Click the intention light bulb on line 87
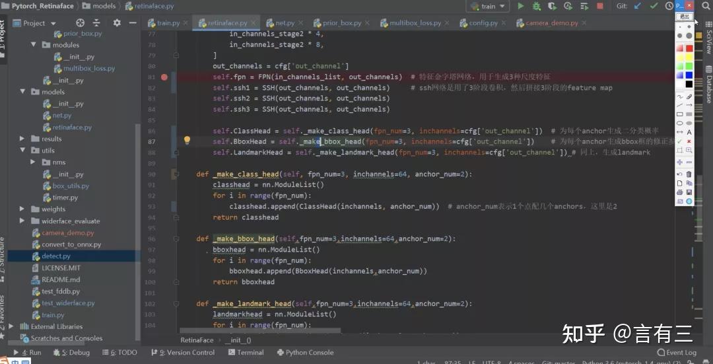 pyautogui.click(x=187, y=141)
